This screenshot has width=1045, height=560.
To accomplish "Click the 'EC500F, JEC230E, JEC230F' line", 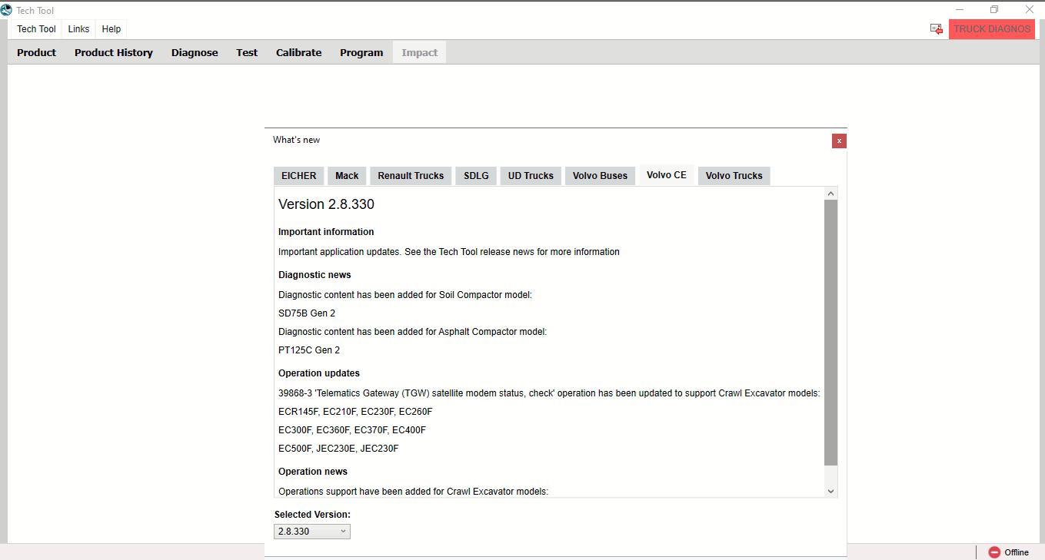I will pyautogui.click(x=338, y=449).
